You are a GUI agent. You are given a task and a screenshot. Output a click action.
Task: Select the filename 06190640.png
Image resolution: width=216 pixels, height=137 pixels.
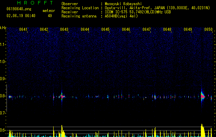(x=19, y=9)
